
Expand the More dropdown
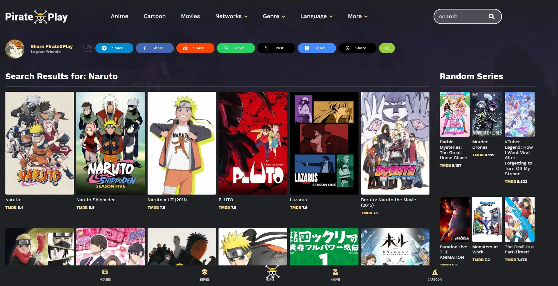click(358, 16)
